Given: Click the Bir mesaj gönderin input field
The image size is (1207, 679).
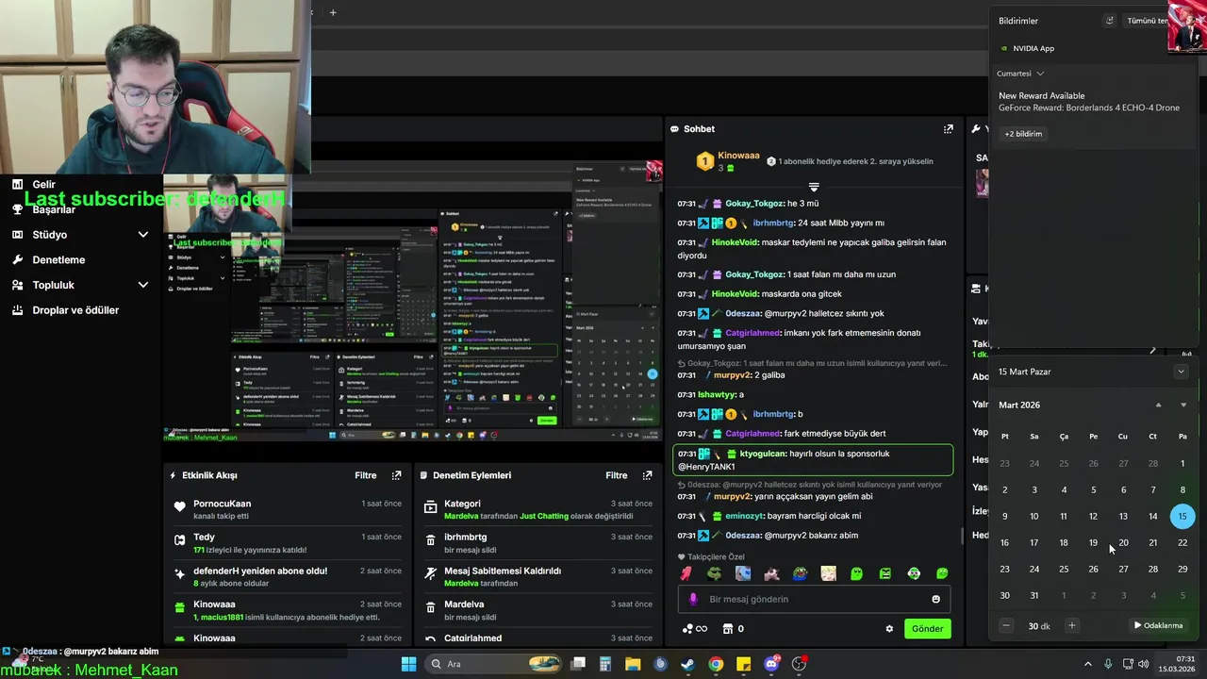Looking at the screenshot, I should 814,599.
